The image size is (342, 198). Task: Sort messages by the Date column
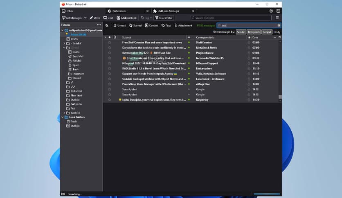coord(263,38)
